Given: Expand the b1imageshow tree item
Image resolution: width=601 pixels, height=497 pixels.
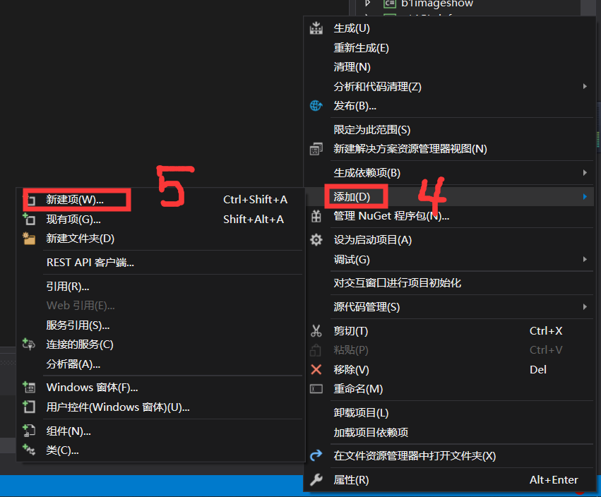Looking at the screenshot, I should pyautogui.click(x=368, y=4).
